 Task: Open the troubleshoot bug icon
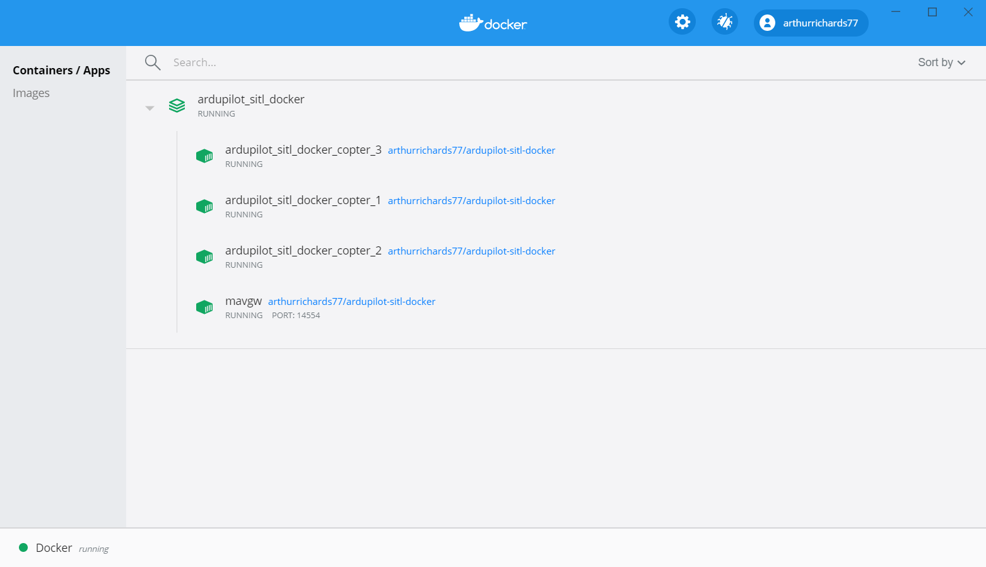pos(725,22)
